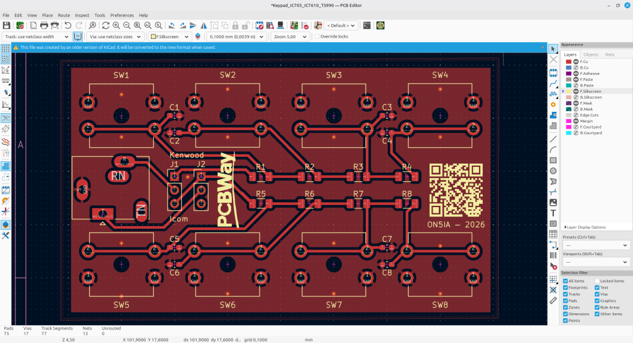The height and width of the screenshot is (343, 633).
Task: Refresh the board view
Action: point(106,25)
